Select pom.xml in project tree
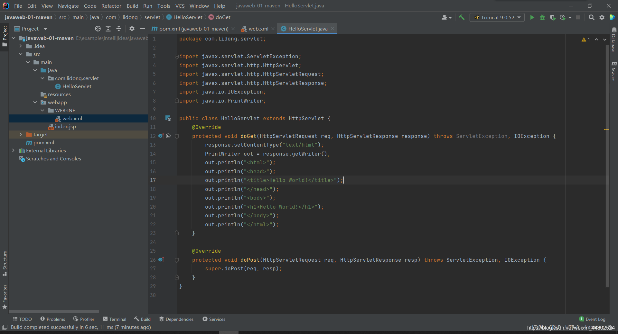 click(43, 142)
